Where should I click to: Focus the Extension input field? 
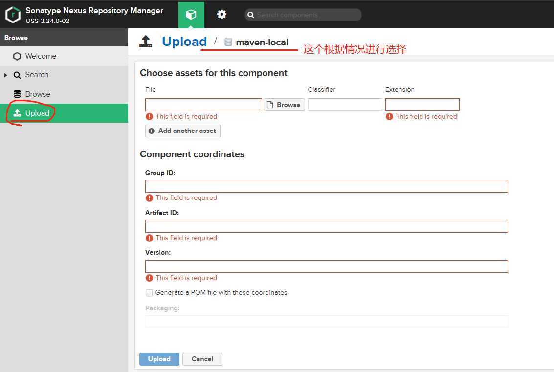click(422, 105)
